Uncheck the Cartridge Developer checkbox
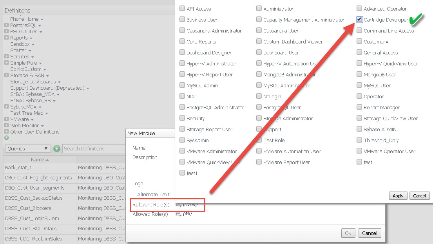Image resolution: width=433 pixels, height=244 pixels. [359, 20]
